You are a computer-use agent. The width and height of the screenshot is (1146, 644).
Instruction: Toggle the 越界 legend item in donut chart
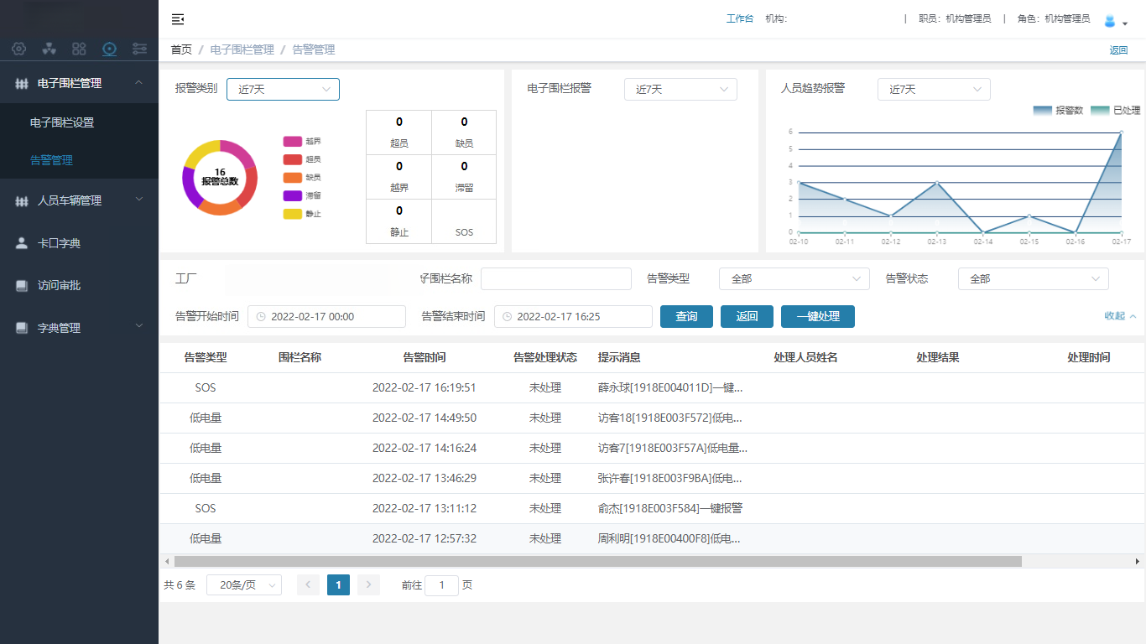point(302,141)
